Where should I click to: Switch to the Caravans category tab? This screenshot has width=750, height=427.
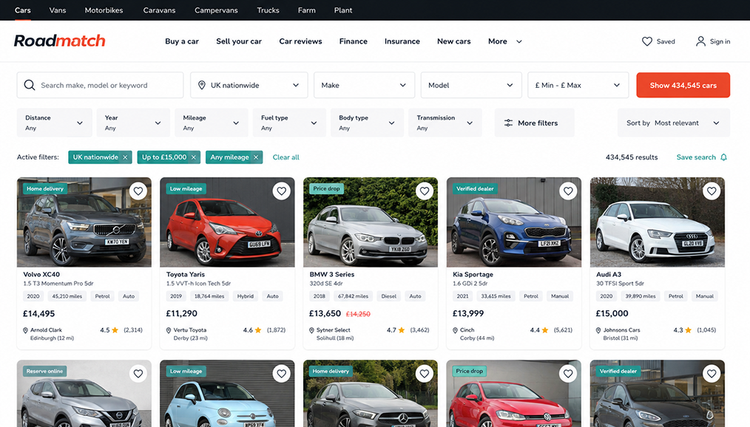click(159, 10)
